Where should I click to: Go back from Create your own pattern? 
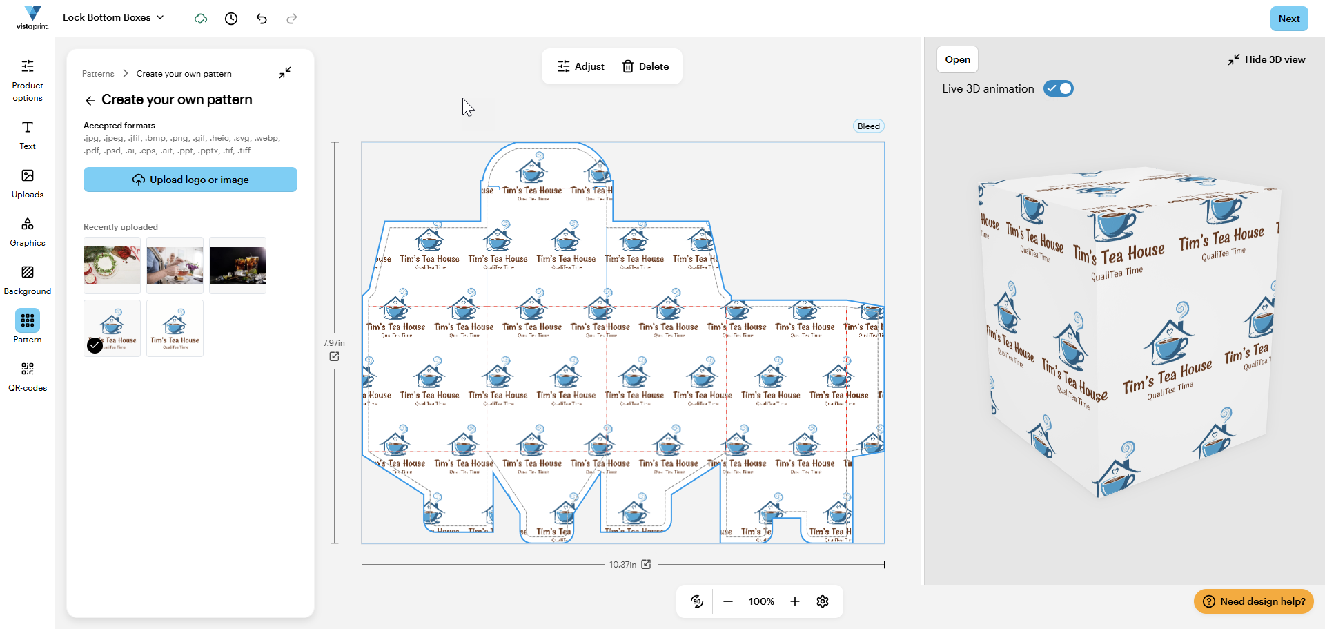coord(90,101)
